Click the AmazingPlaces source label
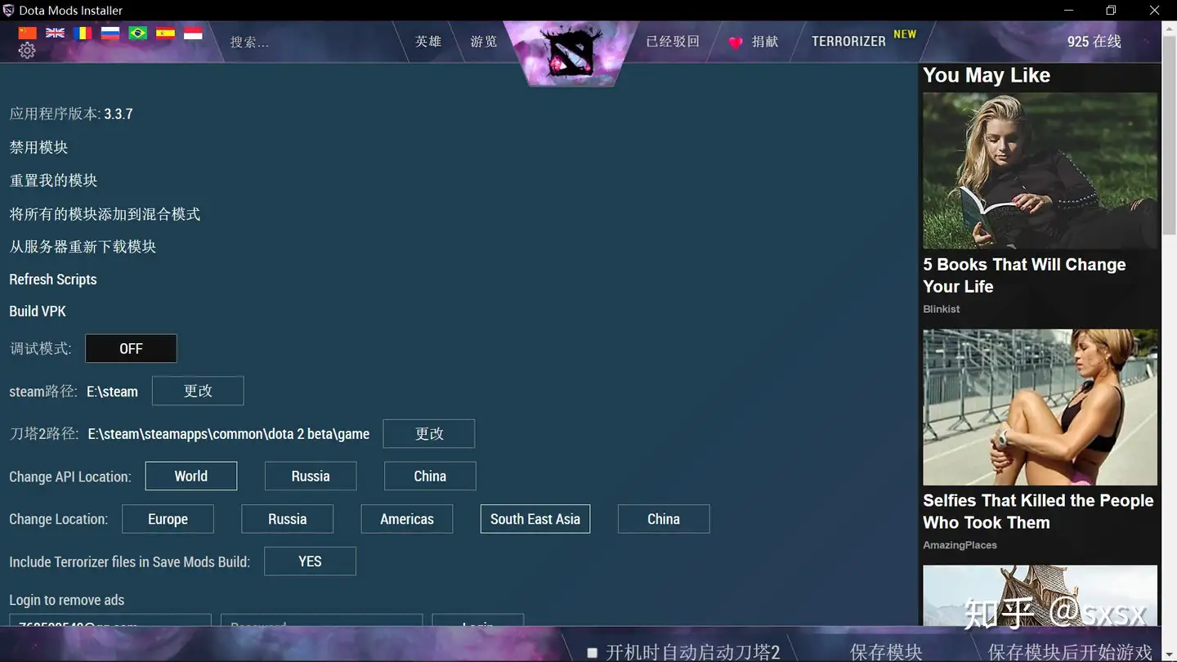 click(x=960, y=545)
